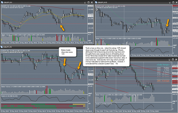
Task: Click the EURJPY,M15 window chart icon
Action: pyautogui.click(x=96, y=2)
